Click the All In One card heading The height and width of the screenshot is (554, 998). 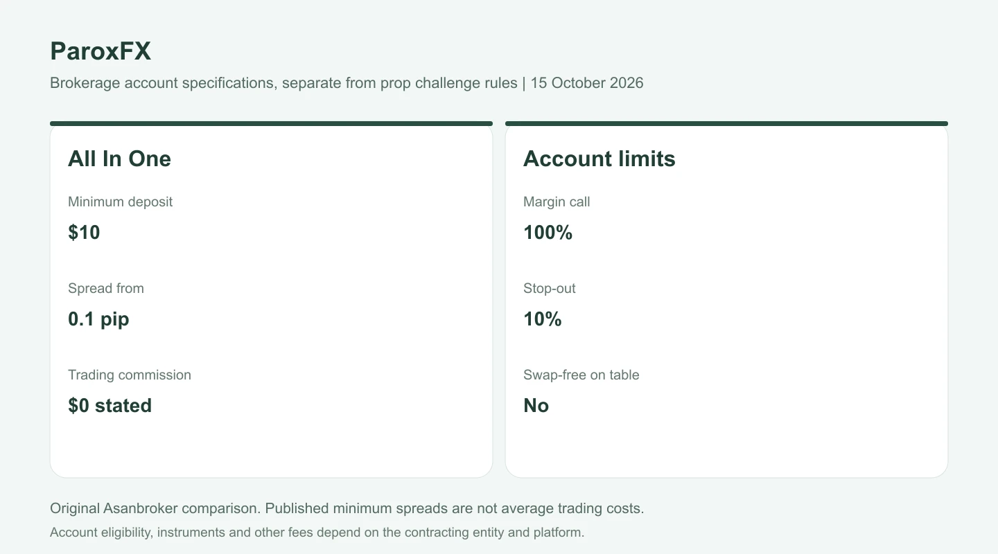coord(119,159)
